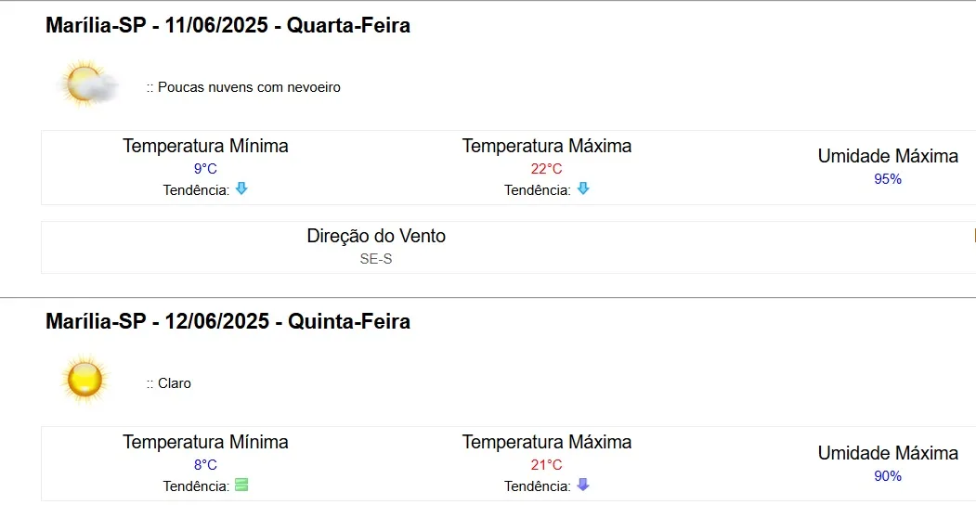
Task: Click the 11/06 minimum temperature down arrow
Action: pyautogui.click(x=241, y=188)
